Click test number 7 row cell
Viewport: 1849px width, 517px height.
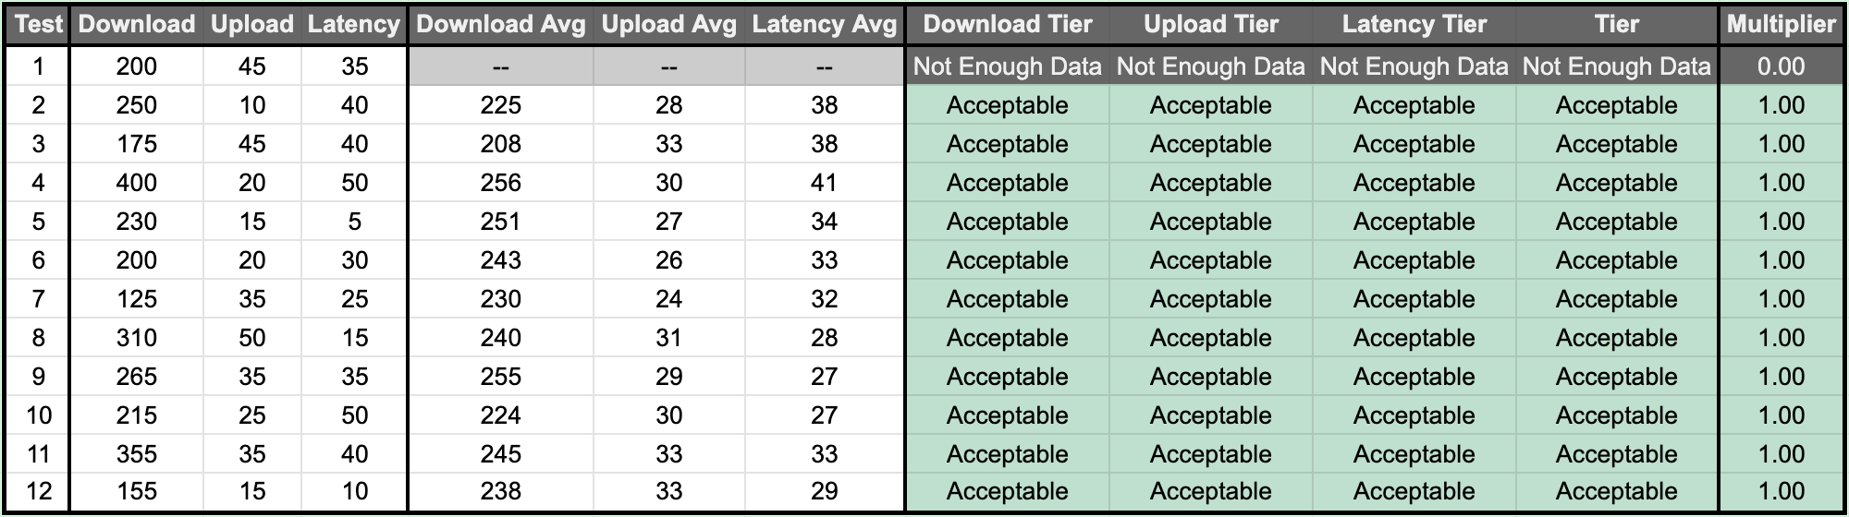[39, 299]
